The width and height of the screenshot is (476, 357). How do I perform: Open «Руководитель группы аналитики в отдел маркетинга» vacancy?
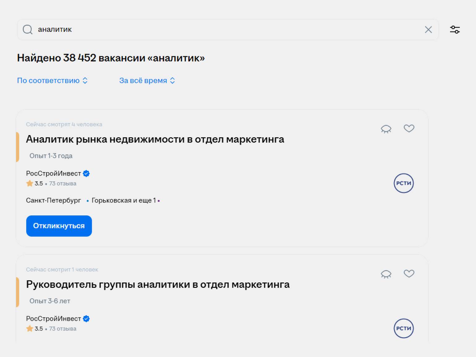pyautogui.click(x=158, y=285)
